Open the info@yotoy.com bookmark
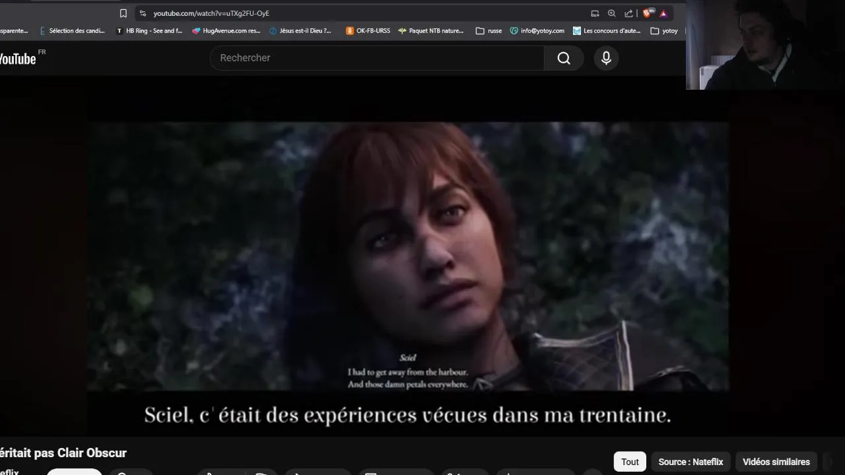The width and height of the screenshot is (845, 475). (537, 30)
